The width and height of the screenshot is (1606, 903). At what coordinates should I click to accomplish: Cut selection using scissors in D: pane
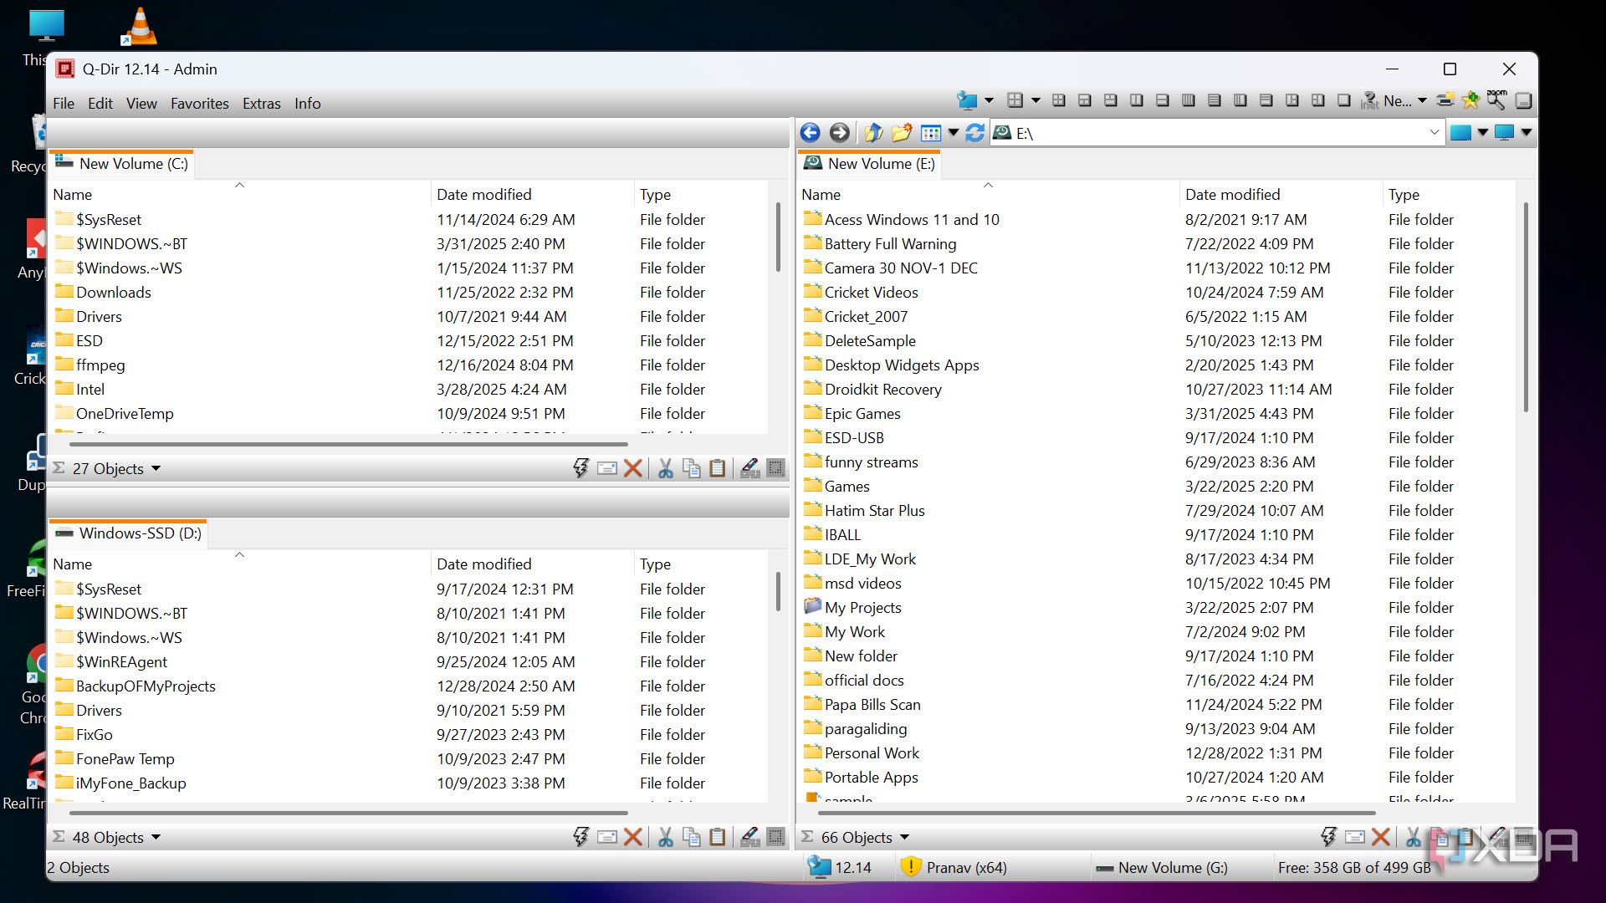pos(665,837)
